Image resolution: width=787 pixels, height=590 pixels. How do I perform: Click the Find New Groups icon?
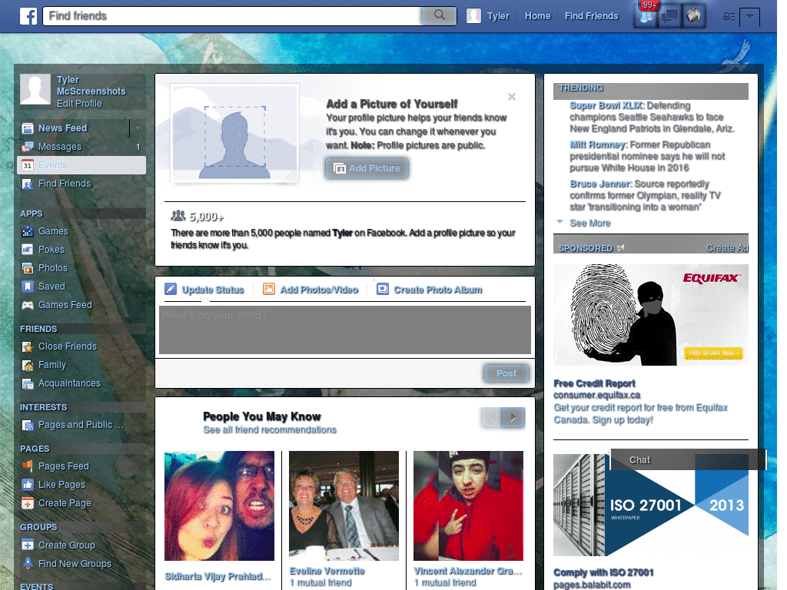28,563
